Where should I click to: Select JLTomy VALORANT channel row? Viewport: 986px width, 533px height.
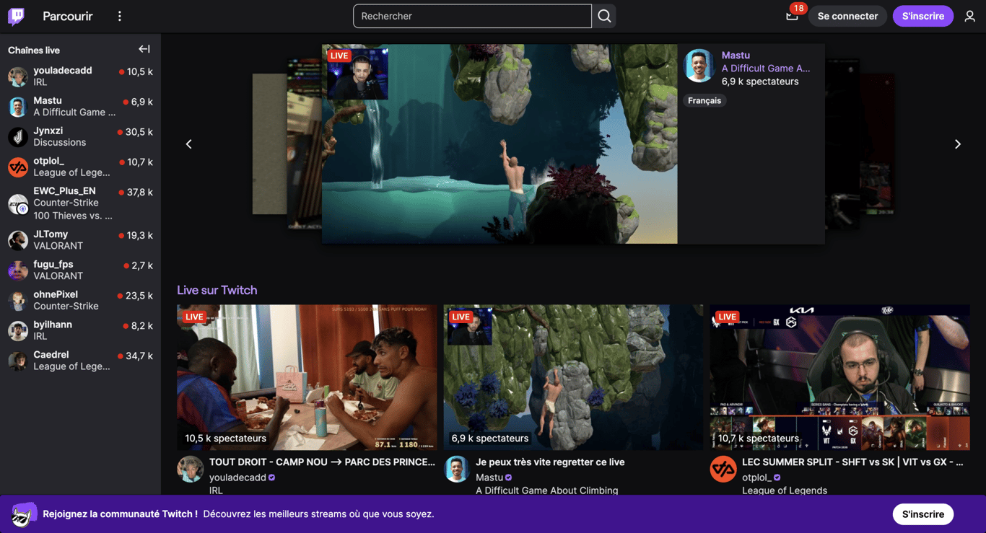pos(80,240)
